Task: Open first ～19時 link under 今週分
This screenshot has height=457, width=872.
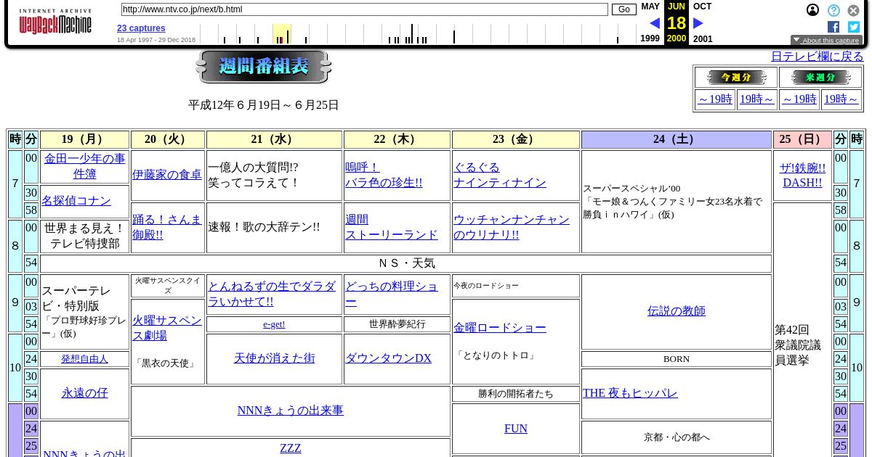Action: click(715, 99)
